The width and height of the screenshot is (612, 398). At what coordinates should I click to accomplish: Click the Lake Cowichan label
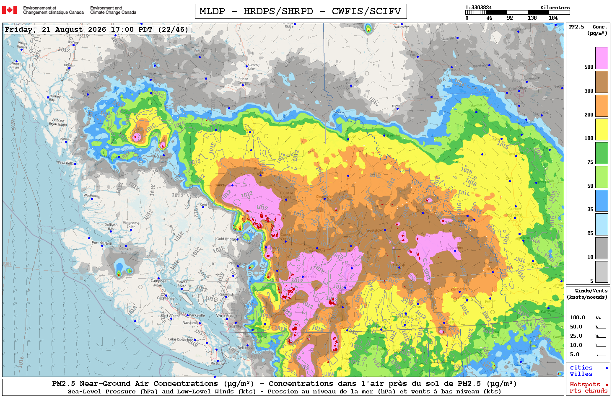point(181,339)
